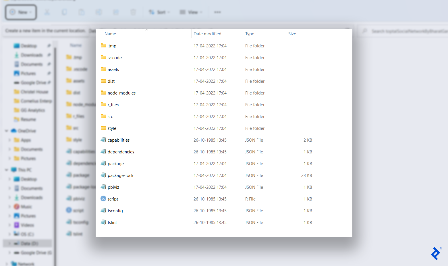Click the Copy icon in the toolbar
The image size is (448, 266).
point(64,12)
